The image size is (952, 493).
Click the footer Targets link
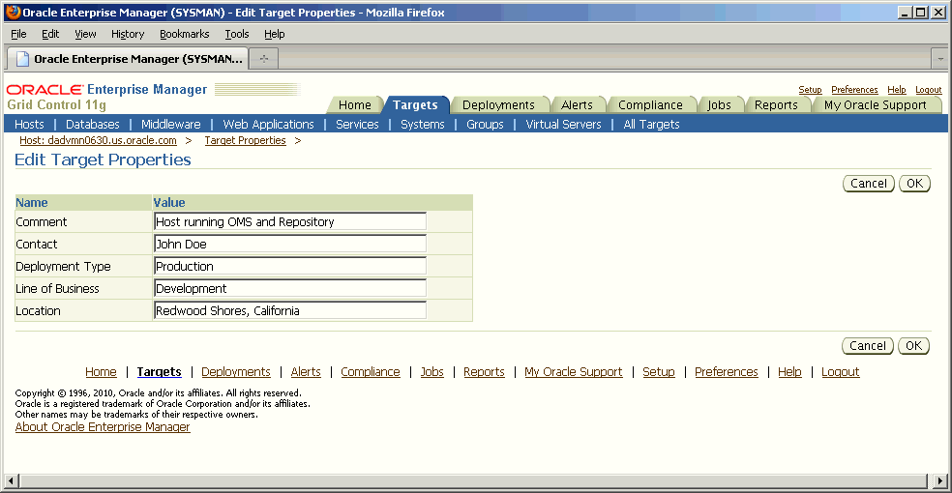click(159, 372)
